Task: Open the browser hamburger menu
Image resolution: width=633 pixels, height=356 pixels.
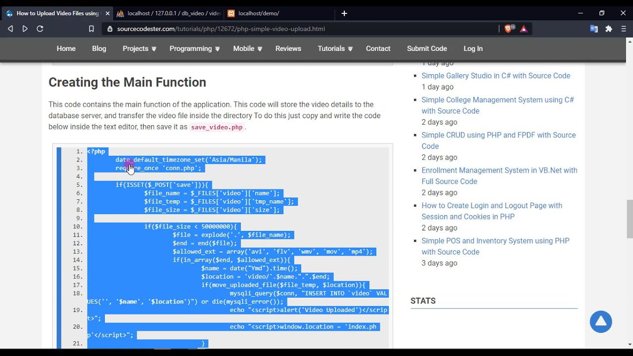Action: click(624, 29)
